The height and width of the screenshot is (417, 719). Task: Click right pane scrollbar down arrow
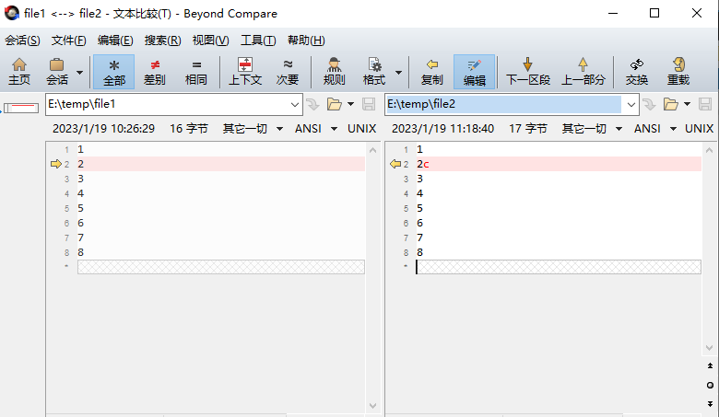coord(710,348)
